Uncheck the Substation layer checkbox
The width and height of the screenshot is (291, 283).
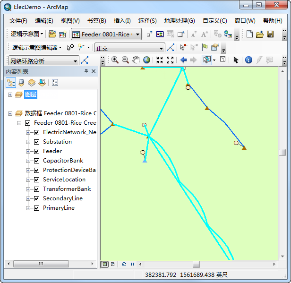(x=36, y=142)
